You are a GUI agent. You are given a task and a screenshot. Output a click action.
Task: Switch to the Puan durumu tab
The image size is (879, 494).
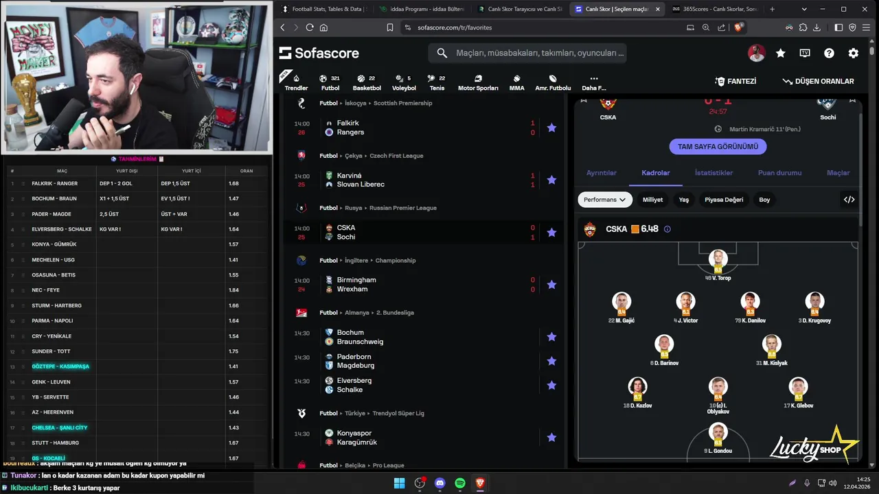pyautogui.click(x=779, y=173)
